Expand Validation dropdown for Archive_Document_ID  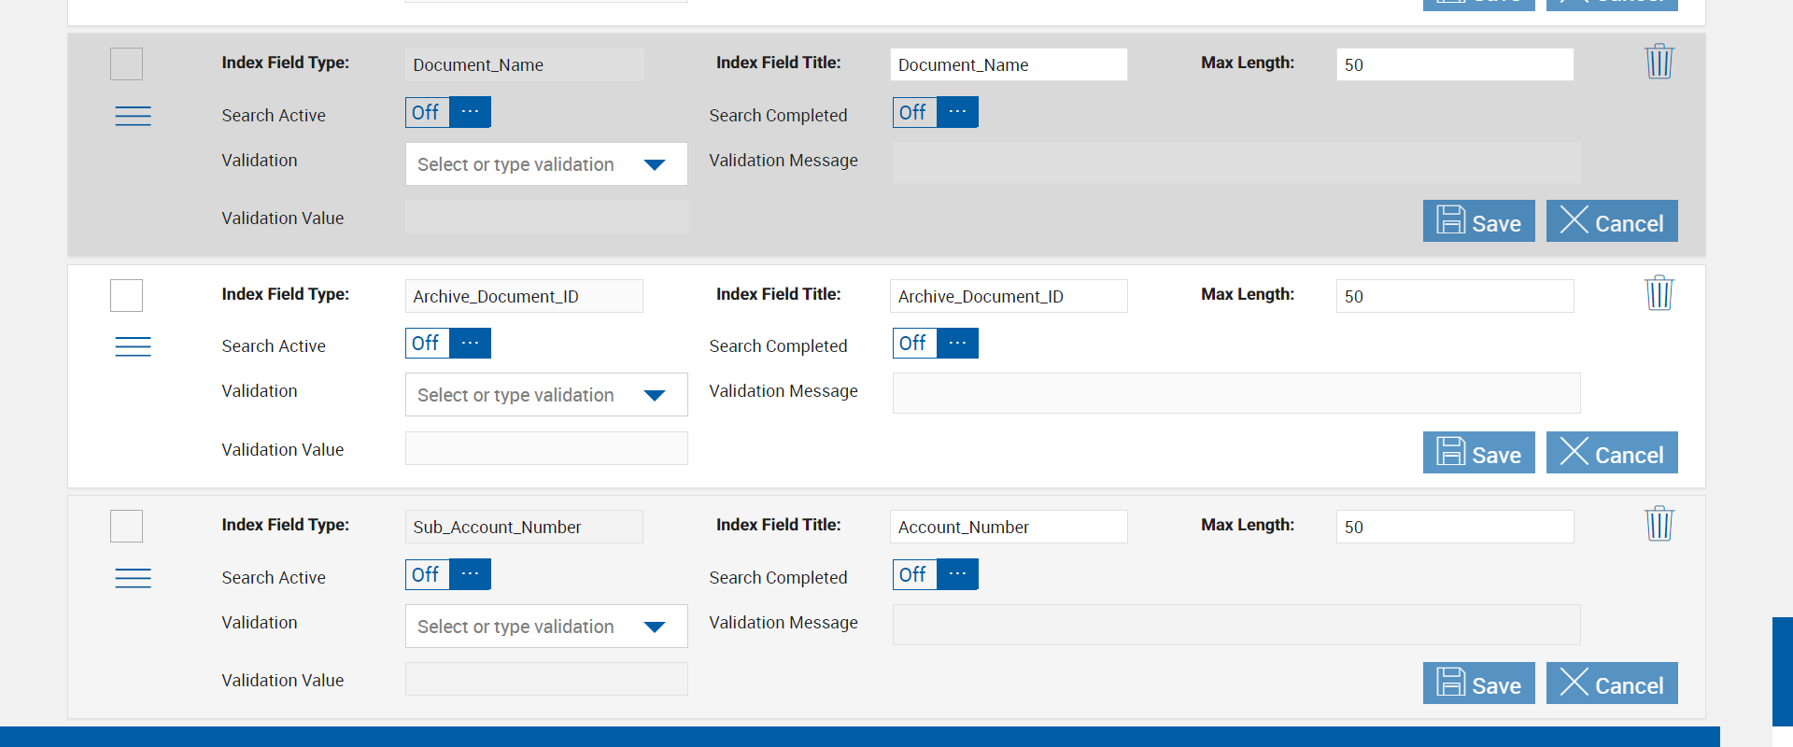(654, 395)
